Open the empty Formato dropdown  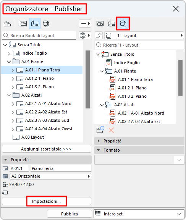(139, 160)
